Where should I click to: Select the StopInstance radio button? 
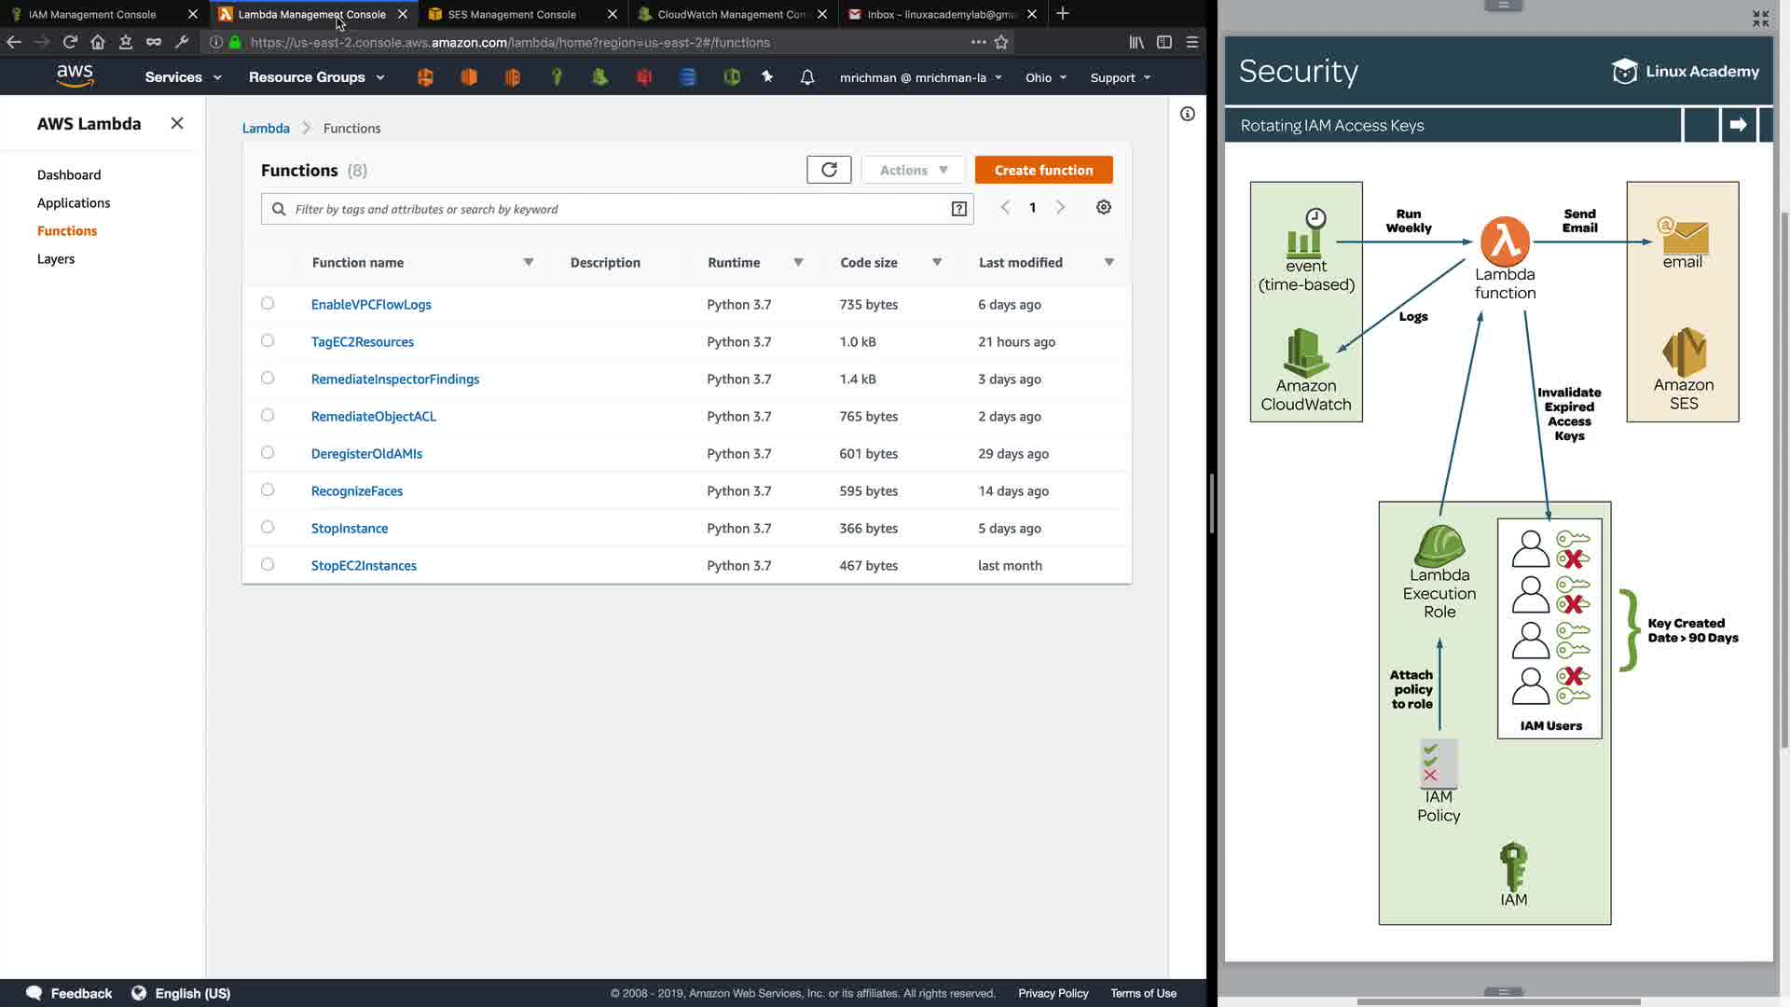click(268, 527)
